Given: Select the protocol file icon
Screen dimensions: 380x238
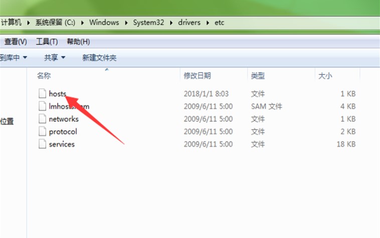Looking at the screenshot, I should point(42,131).
